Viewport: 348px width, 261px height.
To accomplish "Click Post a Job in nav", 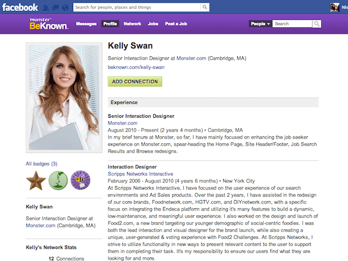I will click(176, 24).
